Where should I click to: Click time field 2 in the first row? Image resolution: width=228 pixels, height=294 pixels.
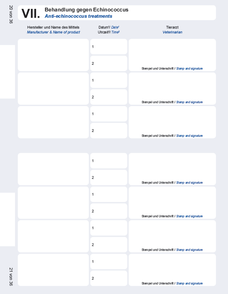click(x=109, y=63)
